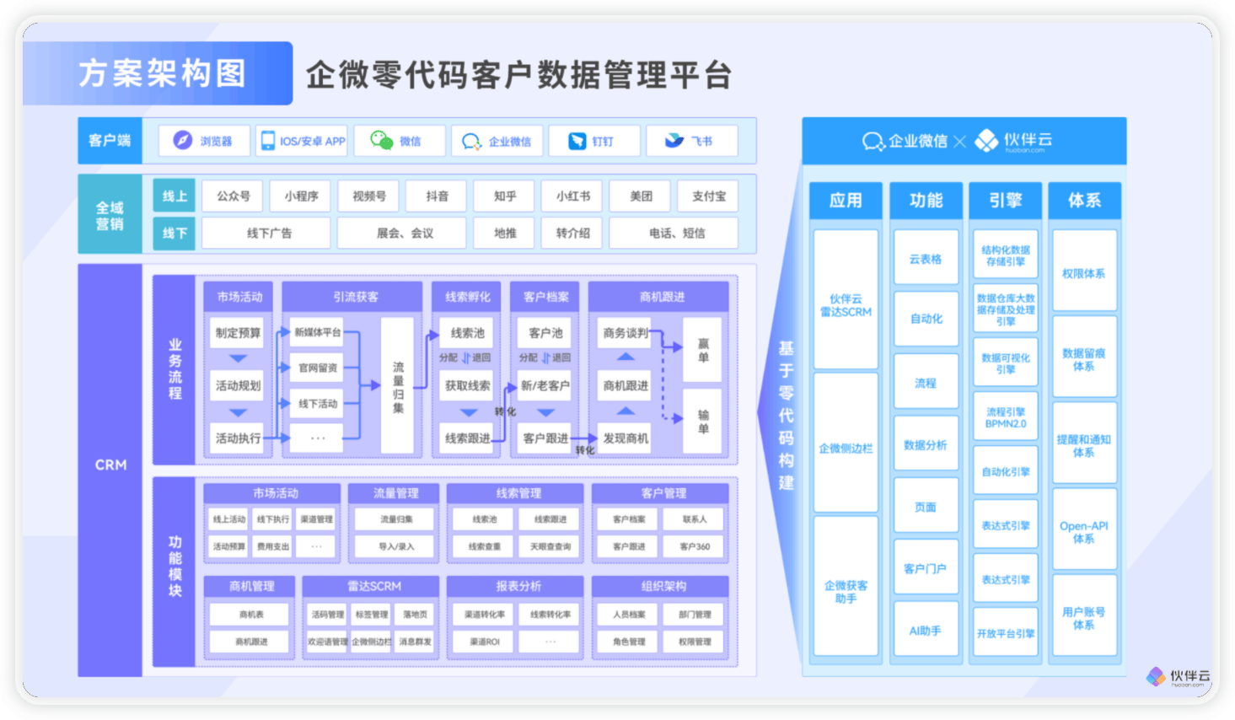Click the 联系人 module box
The image size is (1235, 720).
[695, 519]
